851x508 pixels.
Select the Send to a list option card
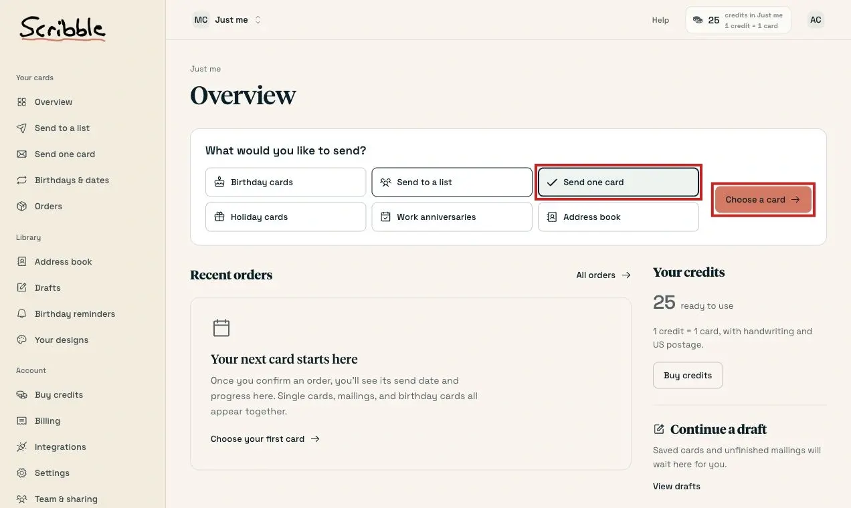pyautogui.click(x=452, y=182)
